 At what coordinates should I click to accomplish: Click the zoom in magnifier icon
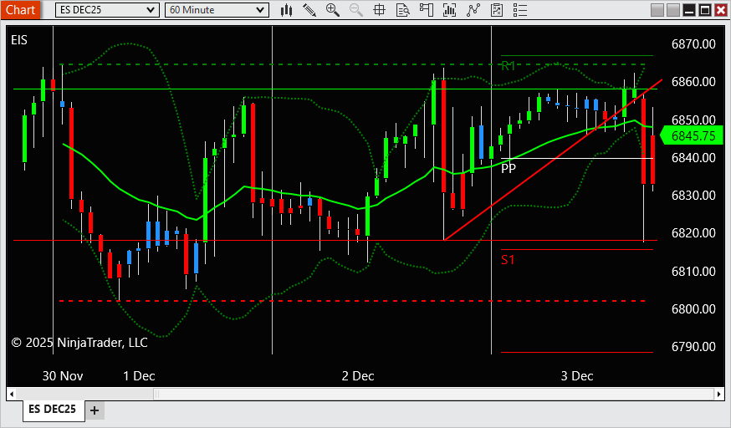pos(333,10)
